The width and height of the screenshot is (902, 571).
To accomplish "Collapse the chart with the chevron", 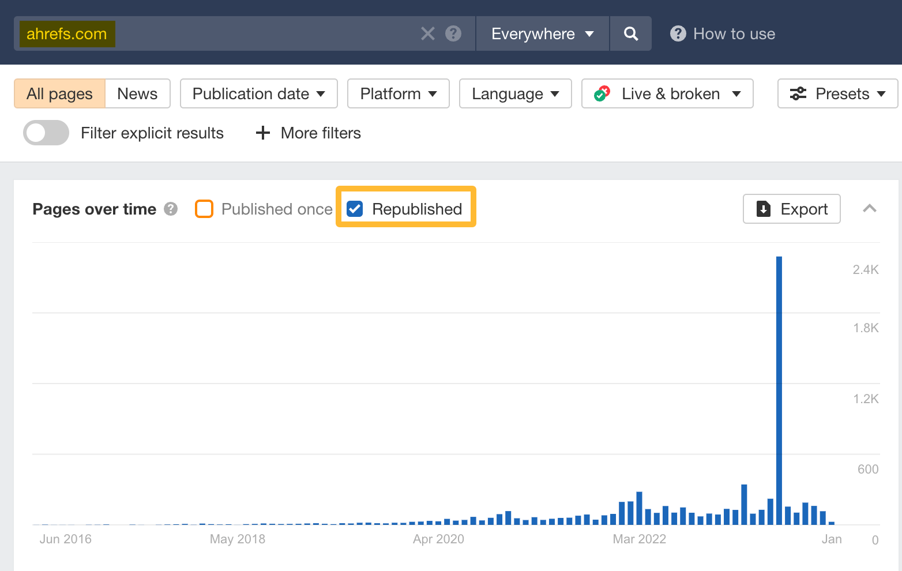I will coord(870,209).
